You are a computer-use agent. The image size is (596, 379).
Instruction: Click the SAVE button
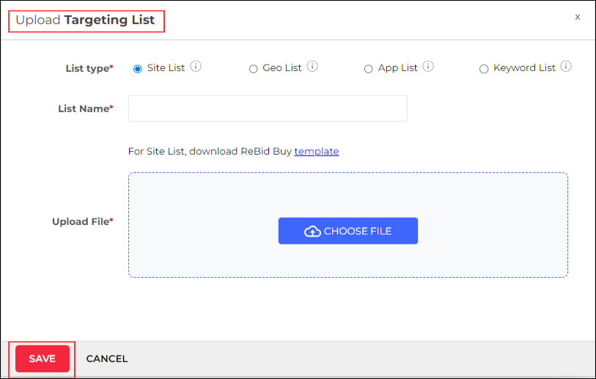point(43,358)
